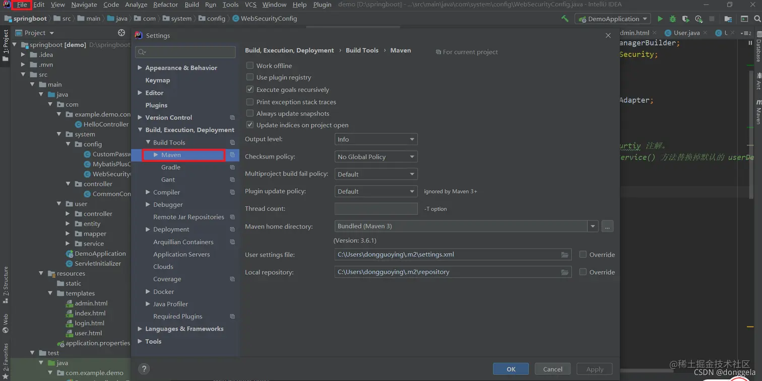Click the Settings search field

pos(185,52)
